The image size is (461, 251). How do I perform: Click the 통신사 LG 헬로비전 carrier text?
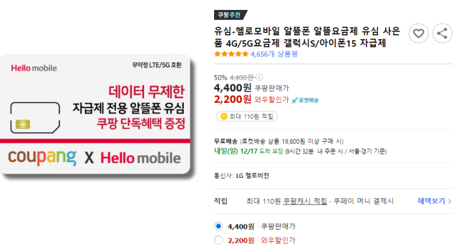tap(241, 175)
